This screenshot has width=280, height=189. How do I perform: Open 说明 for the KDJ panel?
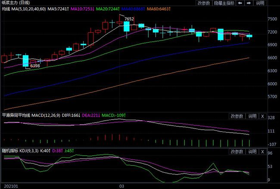coord(252,152)
